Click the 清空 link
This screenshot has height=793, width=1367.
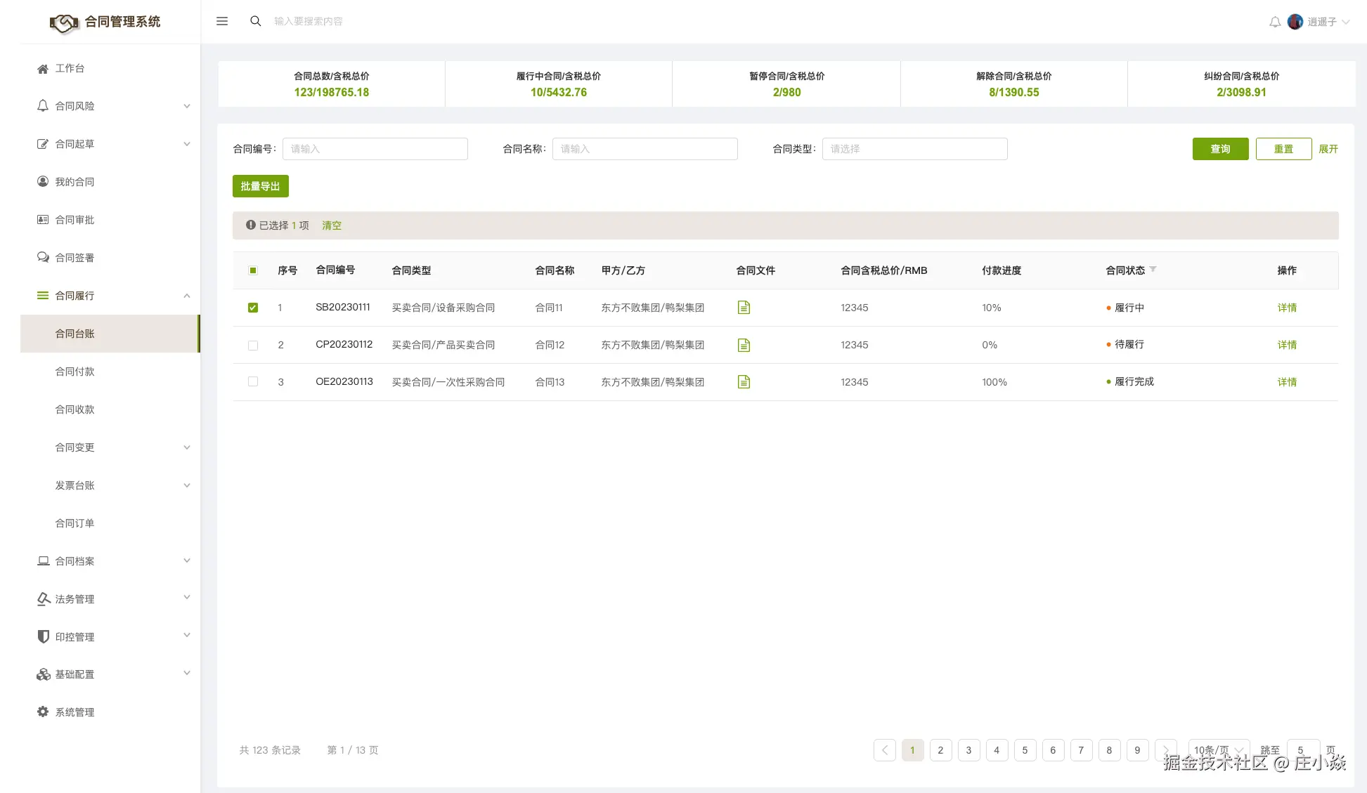(332, 225)
